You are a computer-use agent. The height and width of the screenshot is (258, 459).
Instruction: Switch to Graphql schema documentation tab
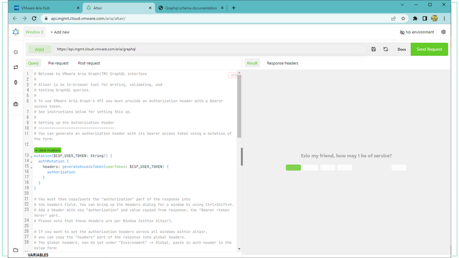(191, 8)
